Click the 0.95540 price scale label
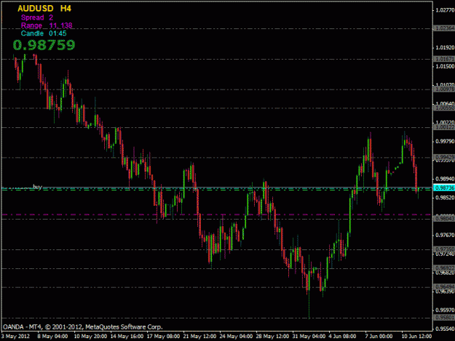 [x=445, y=329]
